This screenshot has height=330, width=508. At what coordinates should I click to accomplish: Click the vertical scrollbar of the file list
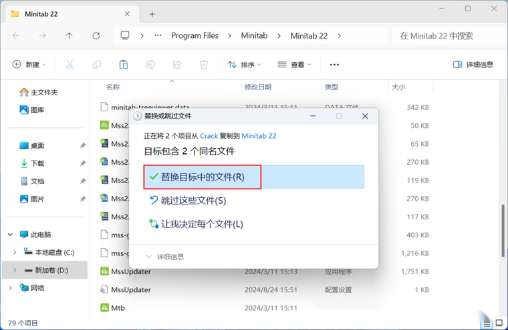(x=503, y=230)
